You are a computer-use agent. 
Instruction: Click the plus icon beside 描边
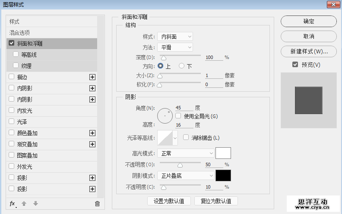(92, 77)
